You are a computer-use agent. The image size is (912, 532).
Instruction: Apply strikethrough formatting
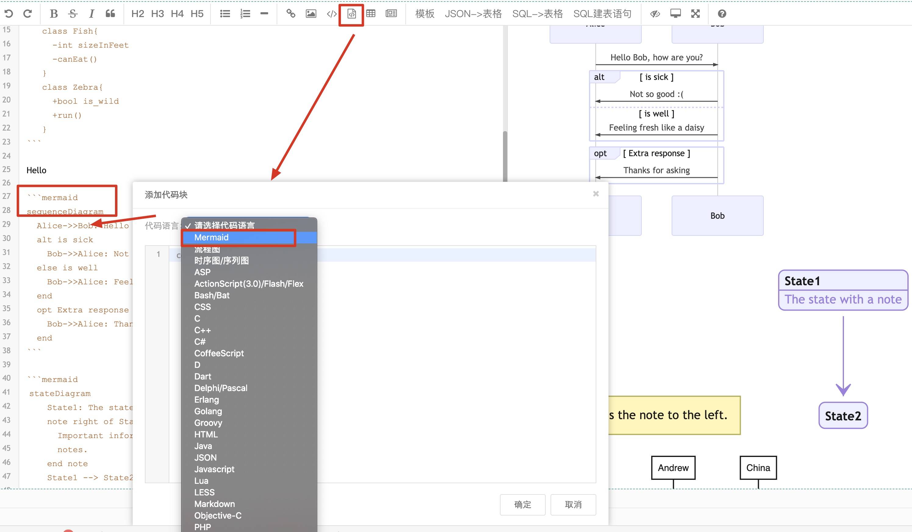[x=73, y=14]
